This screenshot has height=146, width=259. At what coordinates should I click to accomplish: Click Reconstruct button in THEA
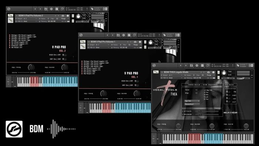192,104
